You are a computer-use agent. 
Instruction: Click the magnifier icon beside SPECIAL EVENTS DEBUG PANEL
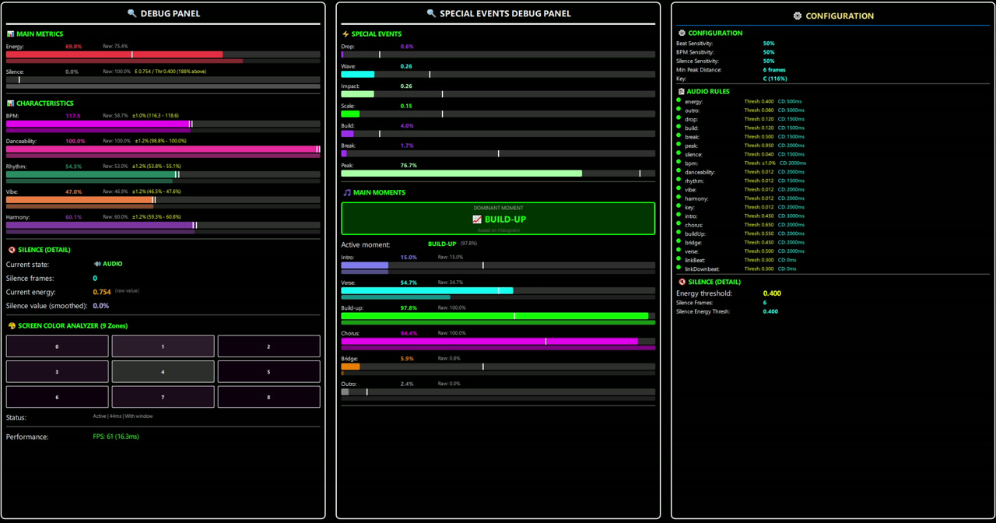tap(431, 13)
